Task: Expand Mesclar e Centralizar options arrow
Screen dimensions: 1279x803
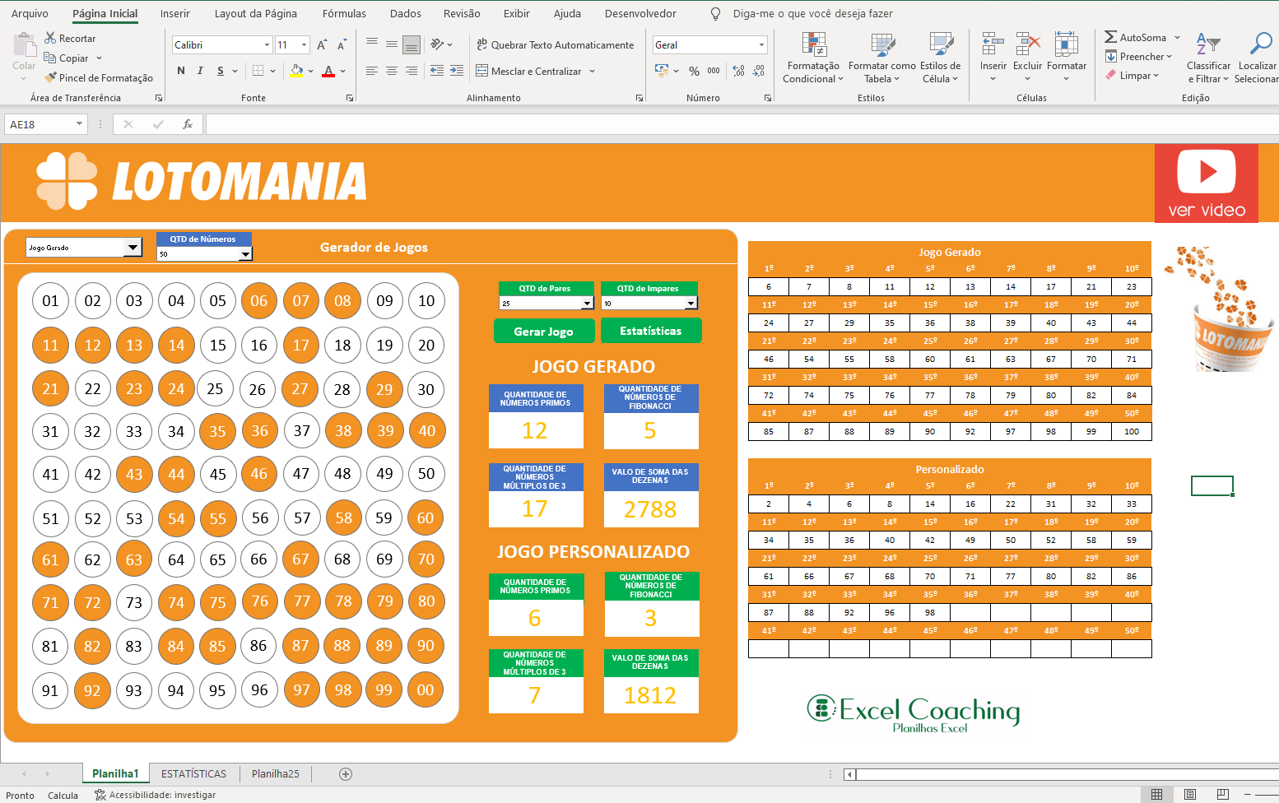Action: (x=592, y=72)
